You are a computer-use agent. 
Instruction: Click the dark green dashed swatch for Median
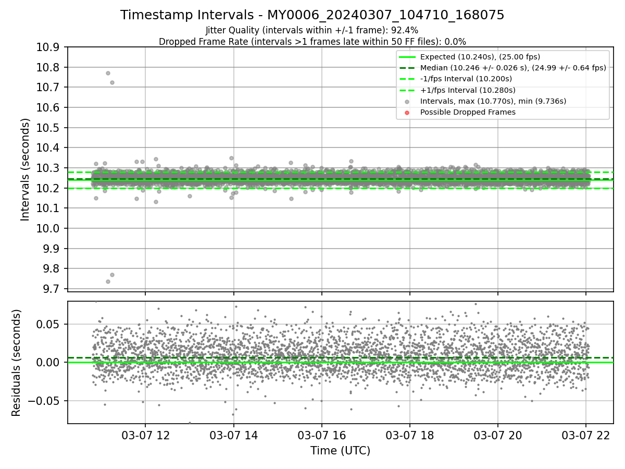pyautogui.click(x=407, y=68)
